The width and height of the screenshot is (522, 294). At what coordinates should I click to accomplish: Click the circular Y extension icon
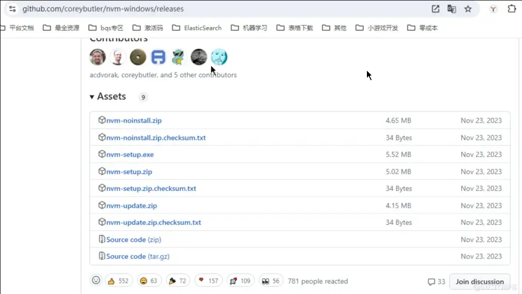pos(493,9)
